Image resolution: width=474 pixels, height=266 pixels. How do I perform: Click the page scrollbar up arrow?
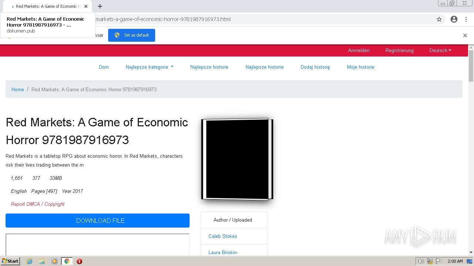point(471,48)
